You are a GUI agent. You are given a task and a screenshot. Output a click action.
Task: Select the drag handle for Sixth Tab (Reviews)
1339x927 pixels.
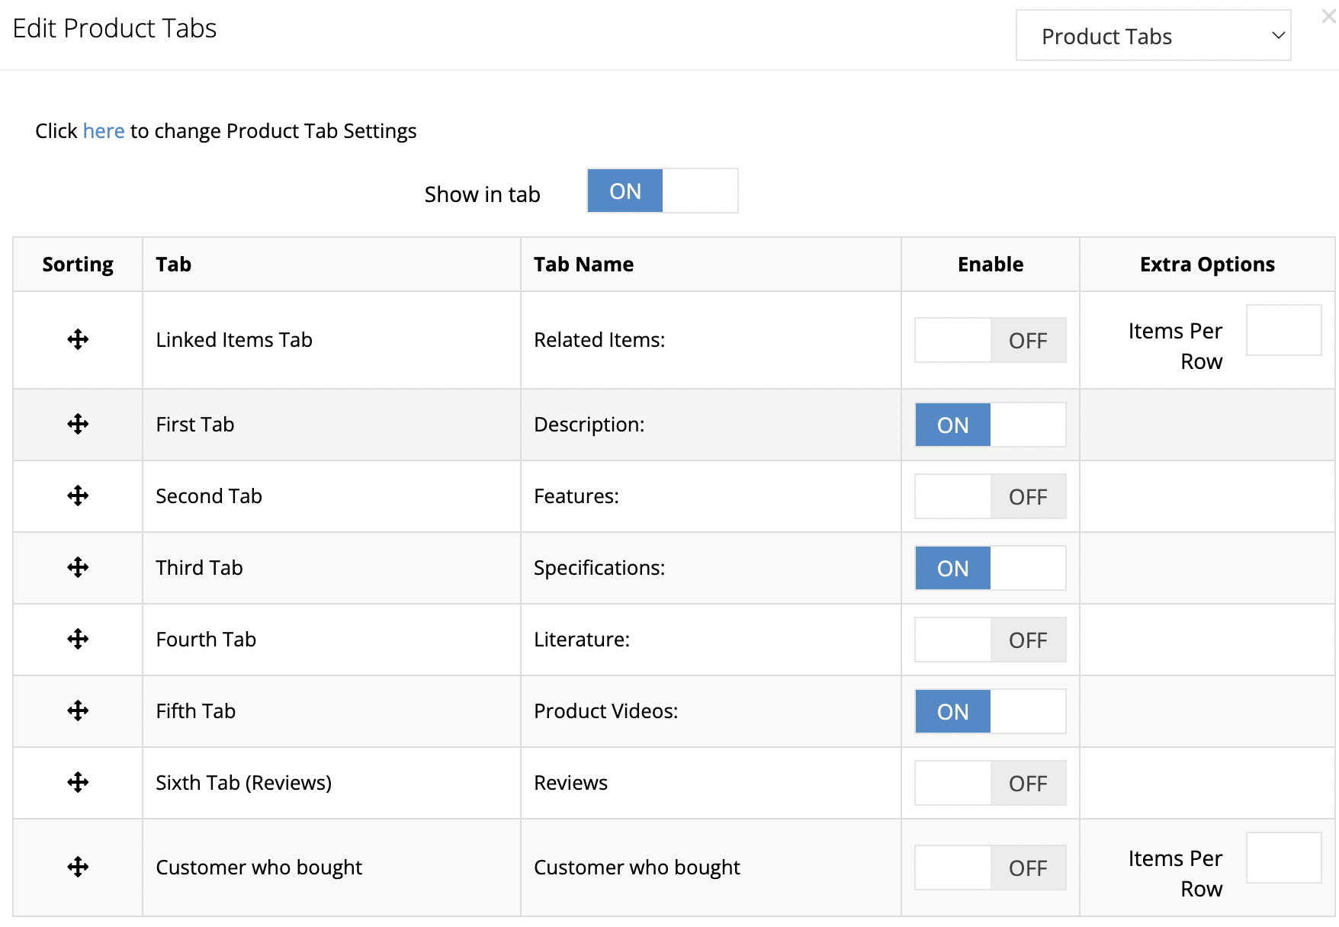click(77, 782)
